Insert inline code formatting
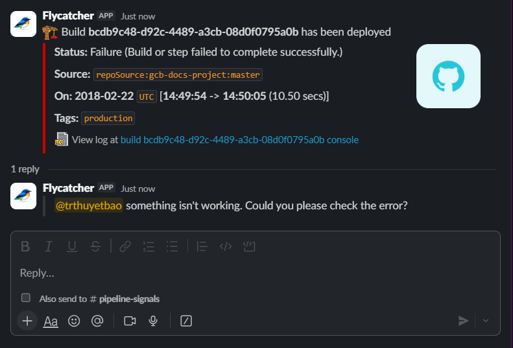Viewport: 513px width, 348px height. click(226, 246)
